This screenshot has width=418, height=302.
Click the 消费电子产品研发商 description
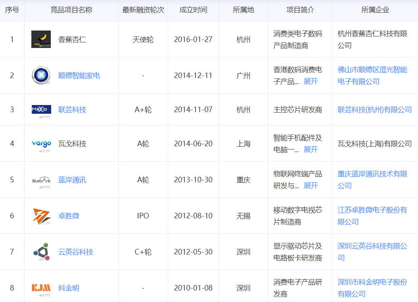point(298,288)
